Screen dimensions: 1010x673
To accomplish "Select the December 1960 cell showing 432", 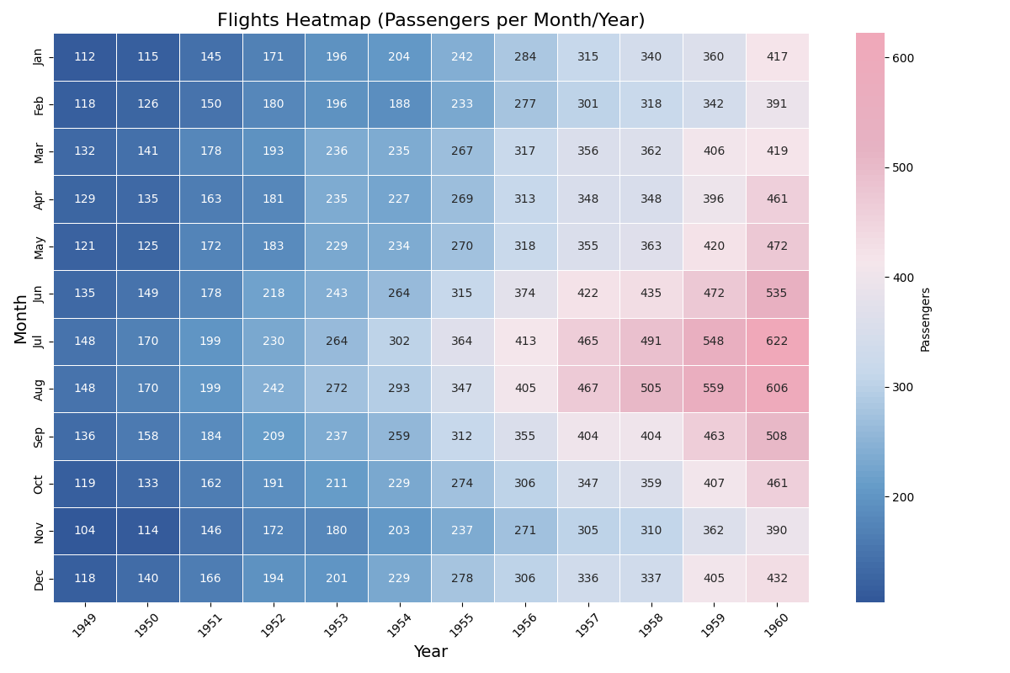I will [777, 579].
